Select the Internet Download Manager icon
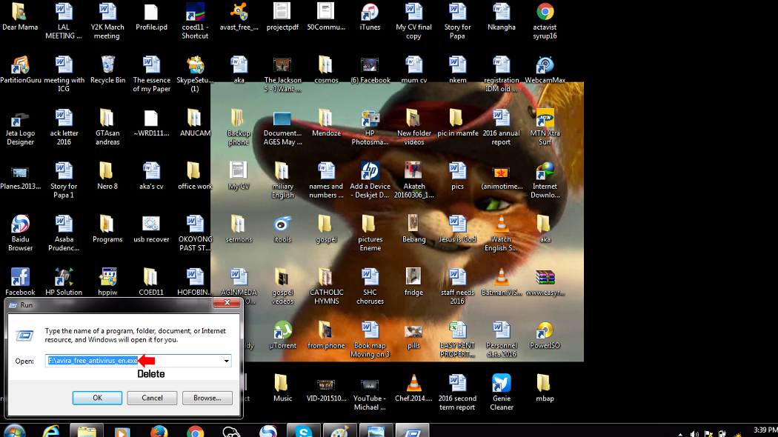The width and height of the screenshot is (778, 437). click(x=545, y=180)
